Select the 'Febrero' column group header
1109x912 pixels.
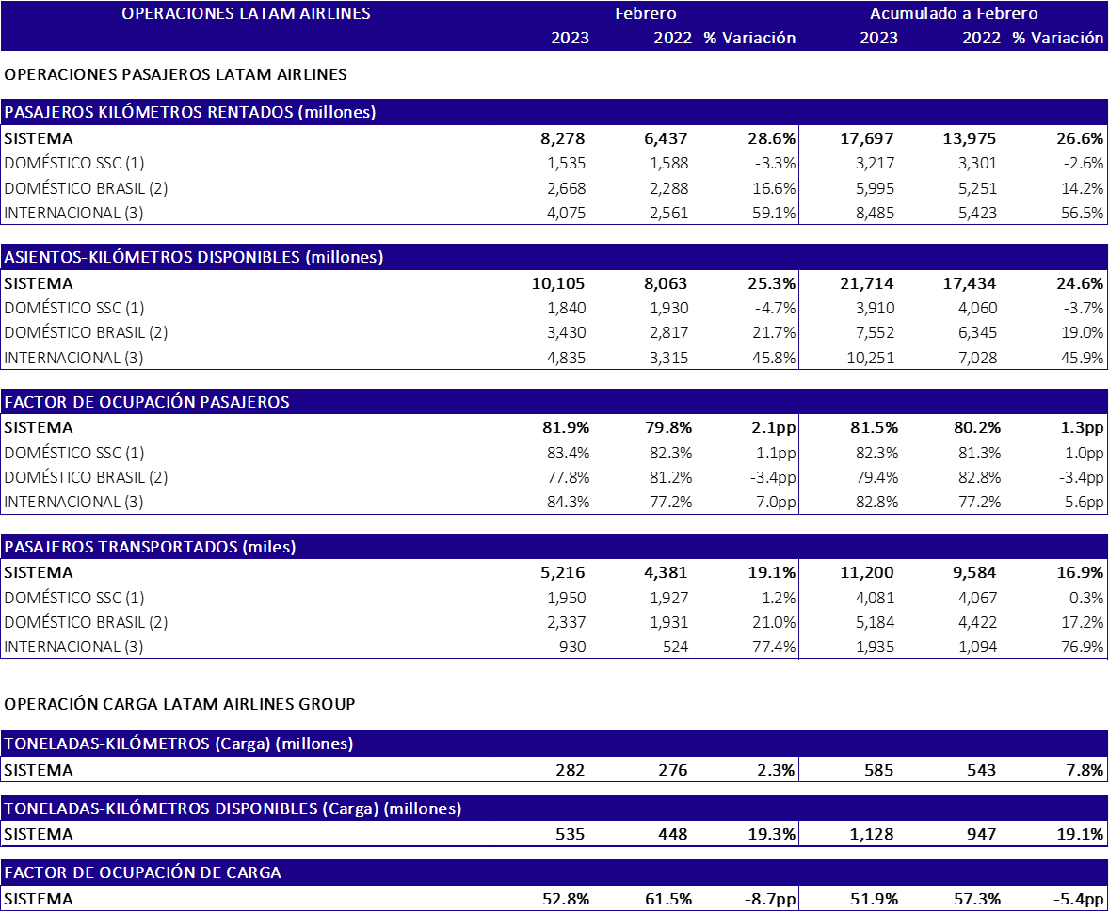click(x=645, y=13)
